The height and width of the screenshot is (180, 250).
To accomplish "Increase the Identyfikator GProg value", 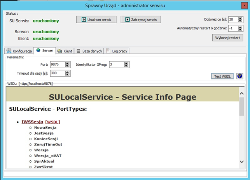I will [x=126, y=63].
